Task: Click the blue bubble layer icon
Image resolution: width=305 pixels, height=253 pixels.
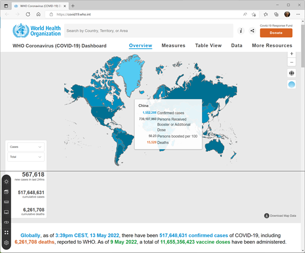Action: pos(291,85)
